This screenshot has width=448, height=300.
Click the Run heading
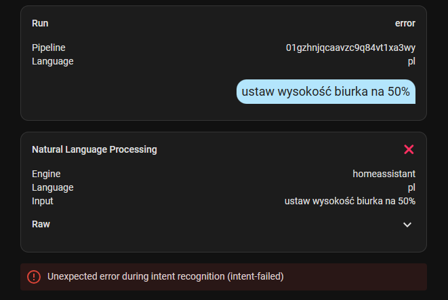tap(40, 23)
